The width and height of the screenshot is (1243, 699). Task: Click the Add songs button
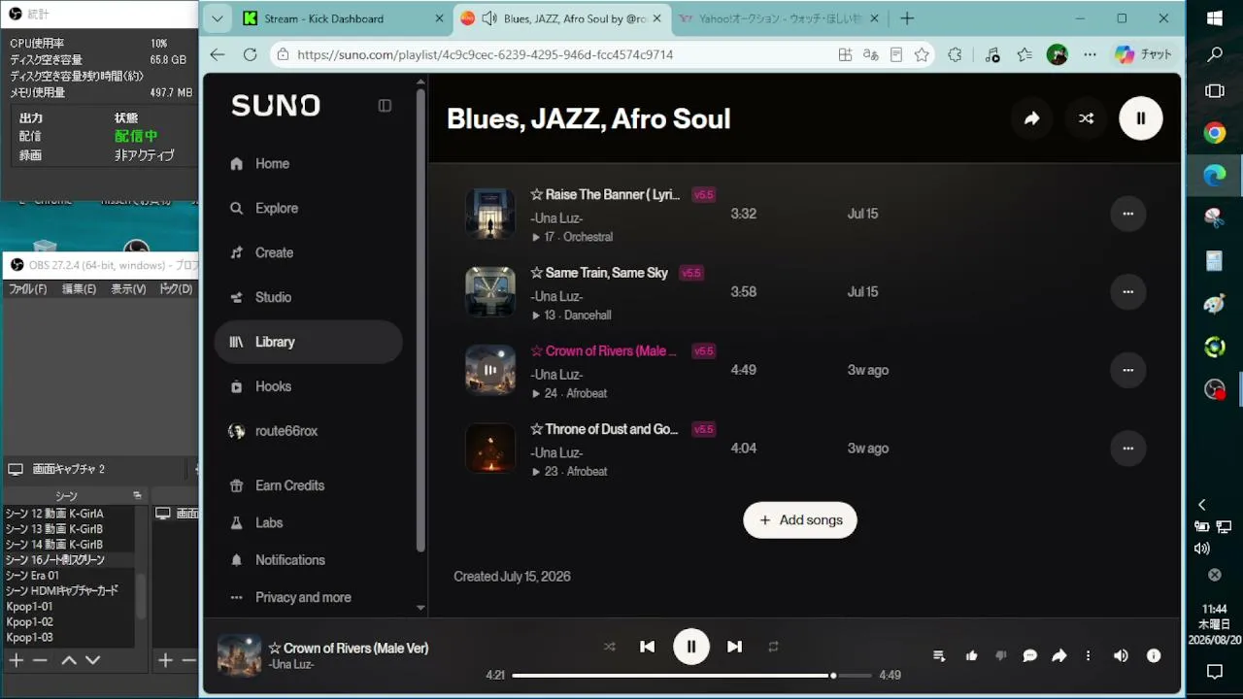click(800, 520)
